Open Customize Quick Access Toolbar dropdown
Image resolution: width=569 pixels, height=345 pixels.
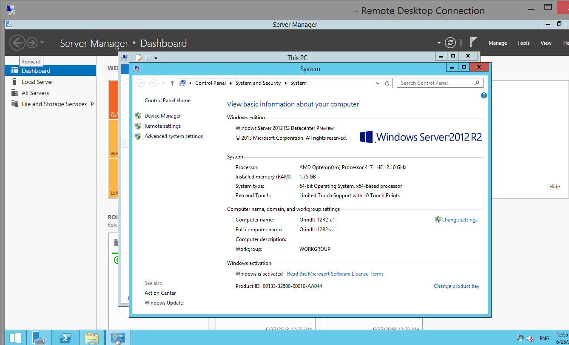point(156,58)
